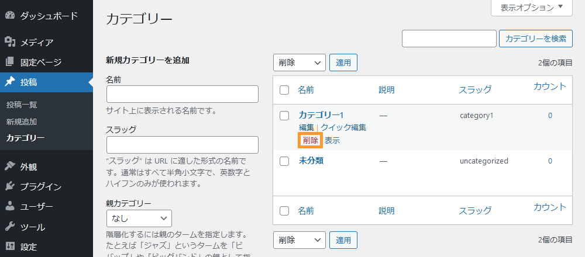Click クイック編集 under カテゴリー1
The width and height of the screenshot is (585, 257).
(343, 128)
